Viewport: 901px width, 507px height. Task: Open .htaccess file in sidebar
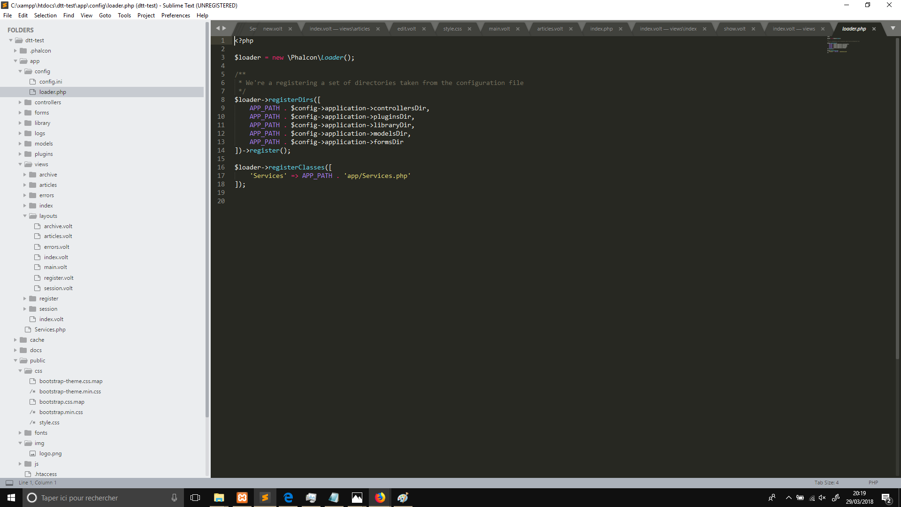click(46, 474)
